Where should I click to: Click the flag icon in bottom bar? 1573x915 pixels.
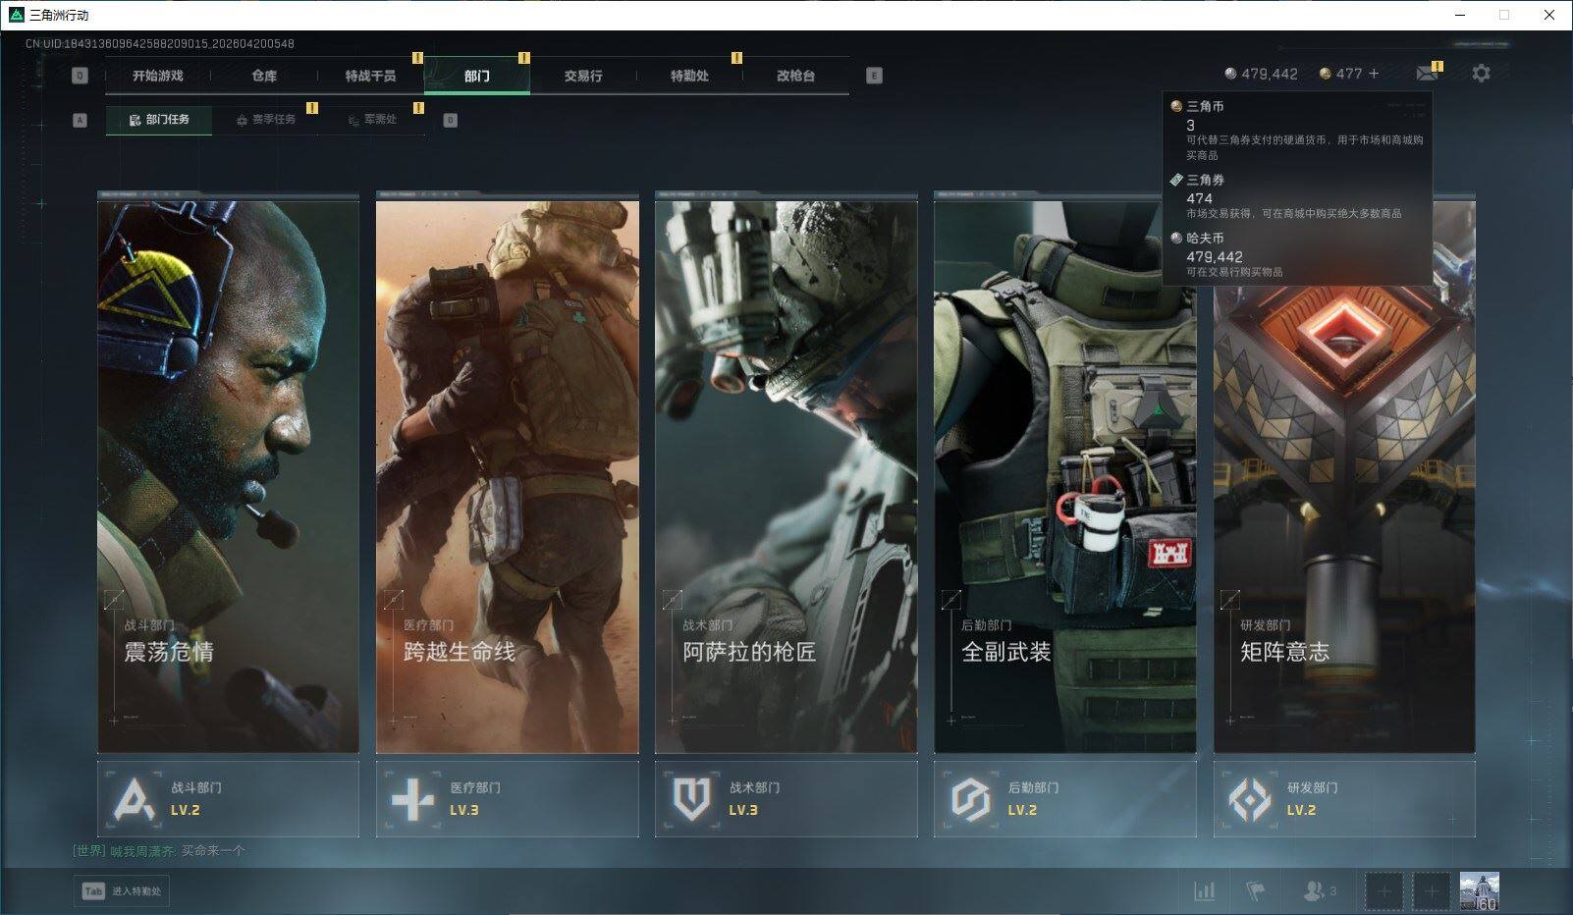(1256, 890)
